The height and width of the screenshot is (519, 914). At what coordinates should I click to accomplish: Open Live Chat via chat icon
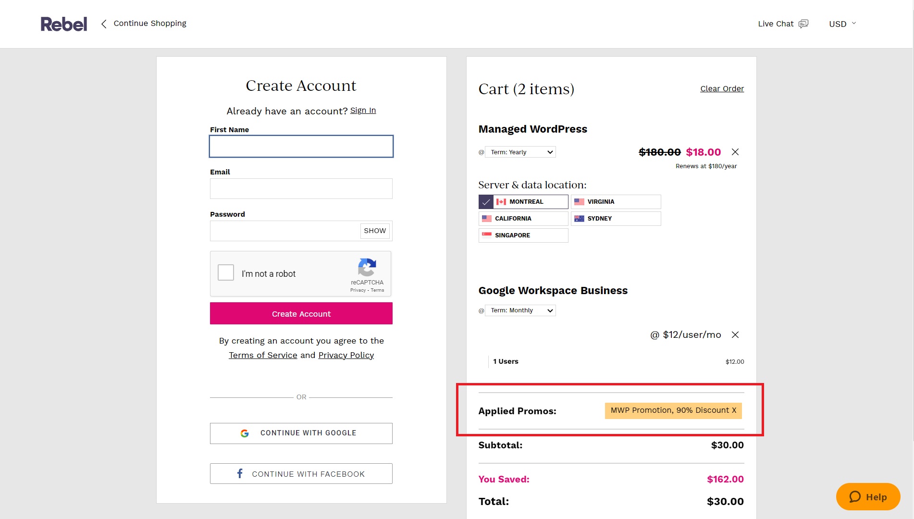(x=803, y=24)
